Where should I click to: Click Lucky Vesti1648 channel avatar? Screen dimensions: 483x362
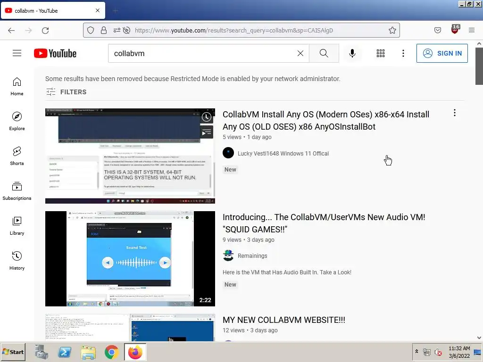point(228,153)
